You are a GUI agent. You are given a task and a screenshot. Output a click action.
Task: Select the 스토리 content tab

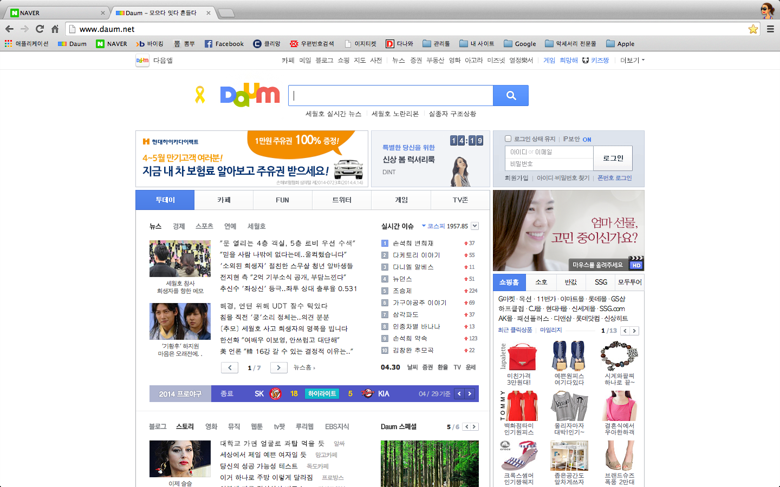tap(185, 426)
